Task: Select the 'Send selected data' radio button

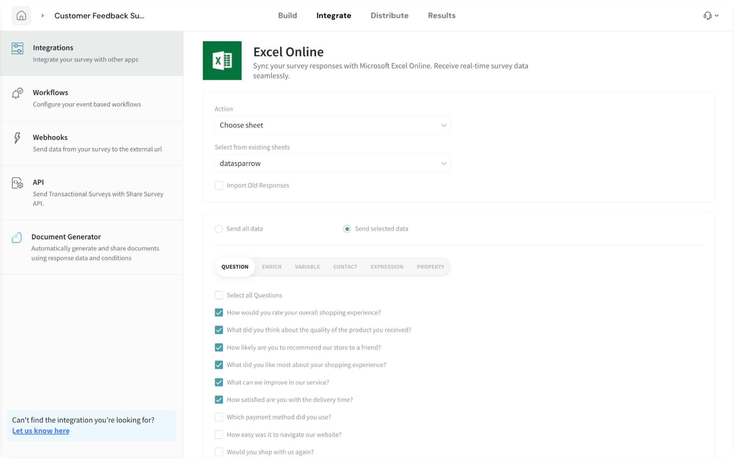Action: click(347, 229)
